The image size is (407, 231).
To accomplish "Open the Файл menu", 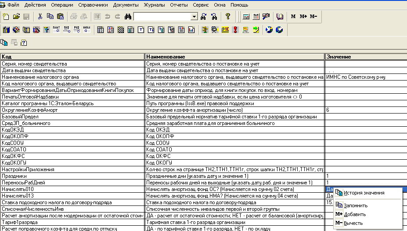I will coord(13,5).
